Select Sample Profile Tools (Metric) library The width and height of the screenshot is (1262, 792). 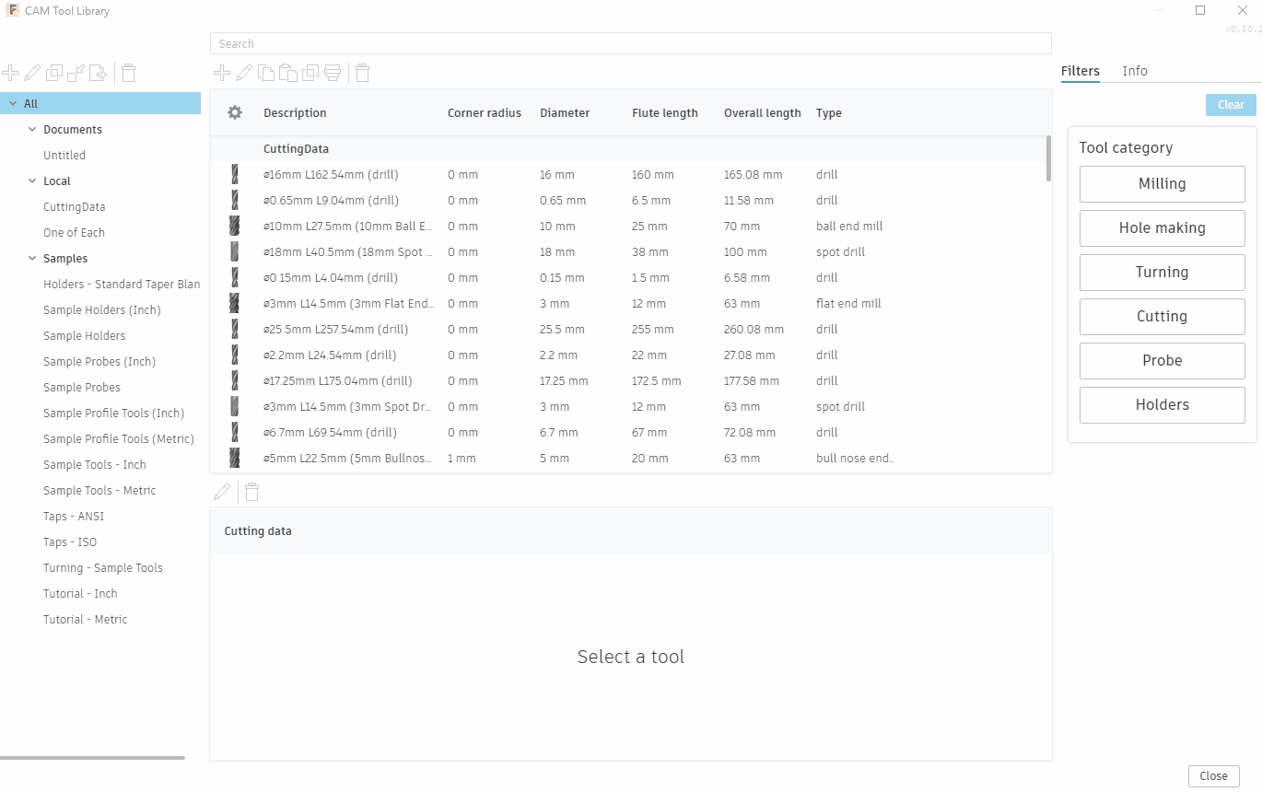pos(118,439)
